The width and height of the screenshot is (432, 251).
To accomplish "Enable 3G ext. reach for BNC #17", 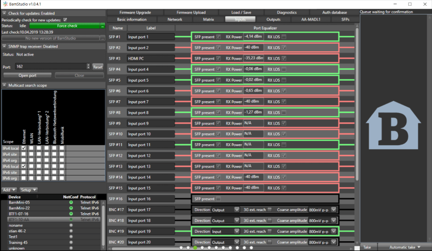I will (x=269, y=209).
